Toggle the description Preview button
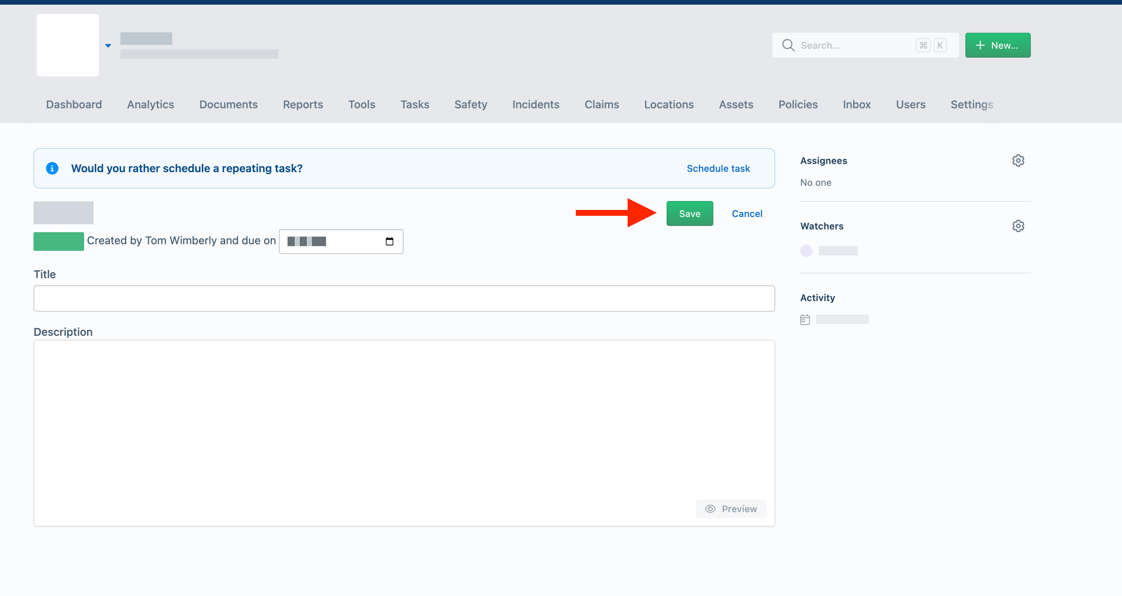1122x596 pixels. point(731,508)
